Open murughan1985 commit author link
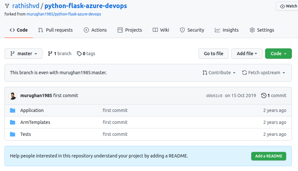 tap(36, 96)
